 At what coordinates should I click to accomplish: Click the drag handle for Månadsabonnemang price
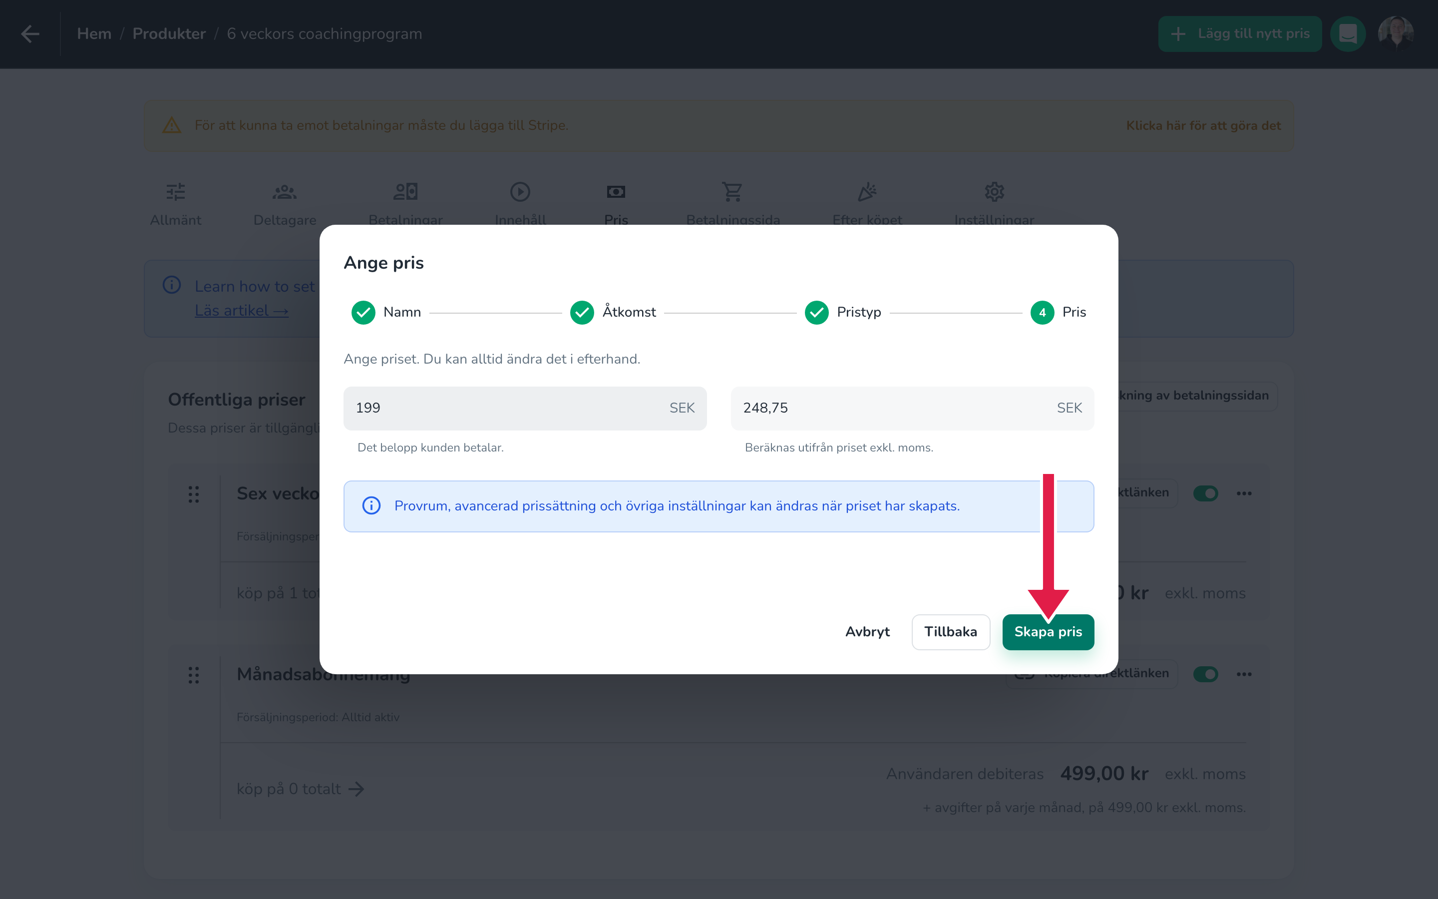coord(194,675)
